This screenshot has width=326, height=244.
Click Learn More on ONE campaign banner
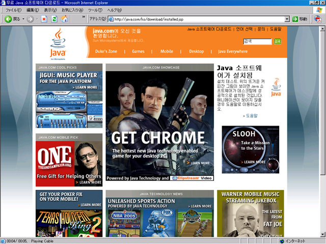[89, 182]
